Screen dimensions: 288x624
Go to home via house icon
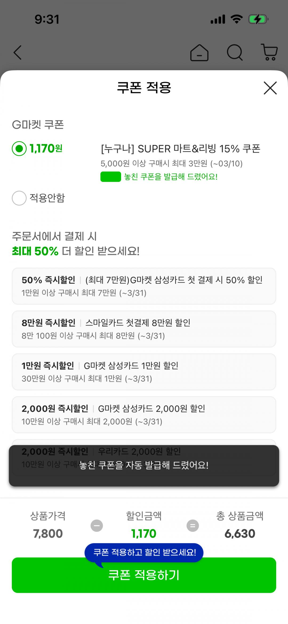coord(199,53)
